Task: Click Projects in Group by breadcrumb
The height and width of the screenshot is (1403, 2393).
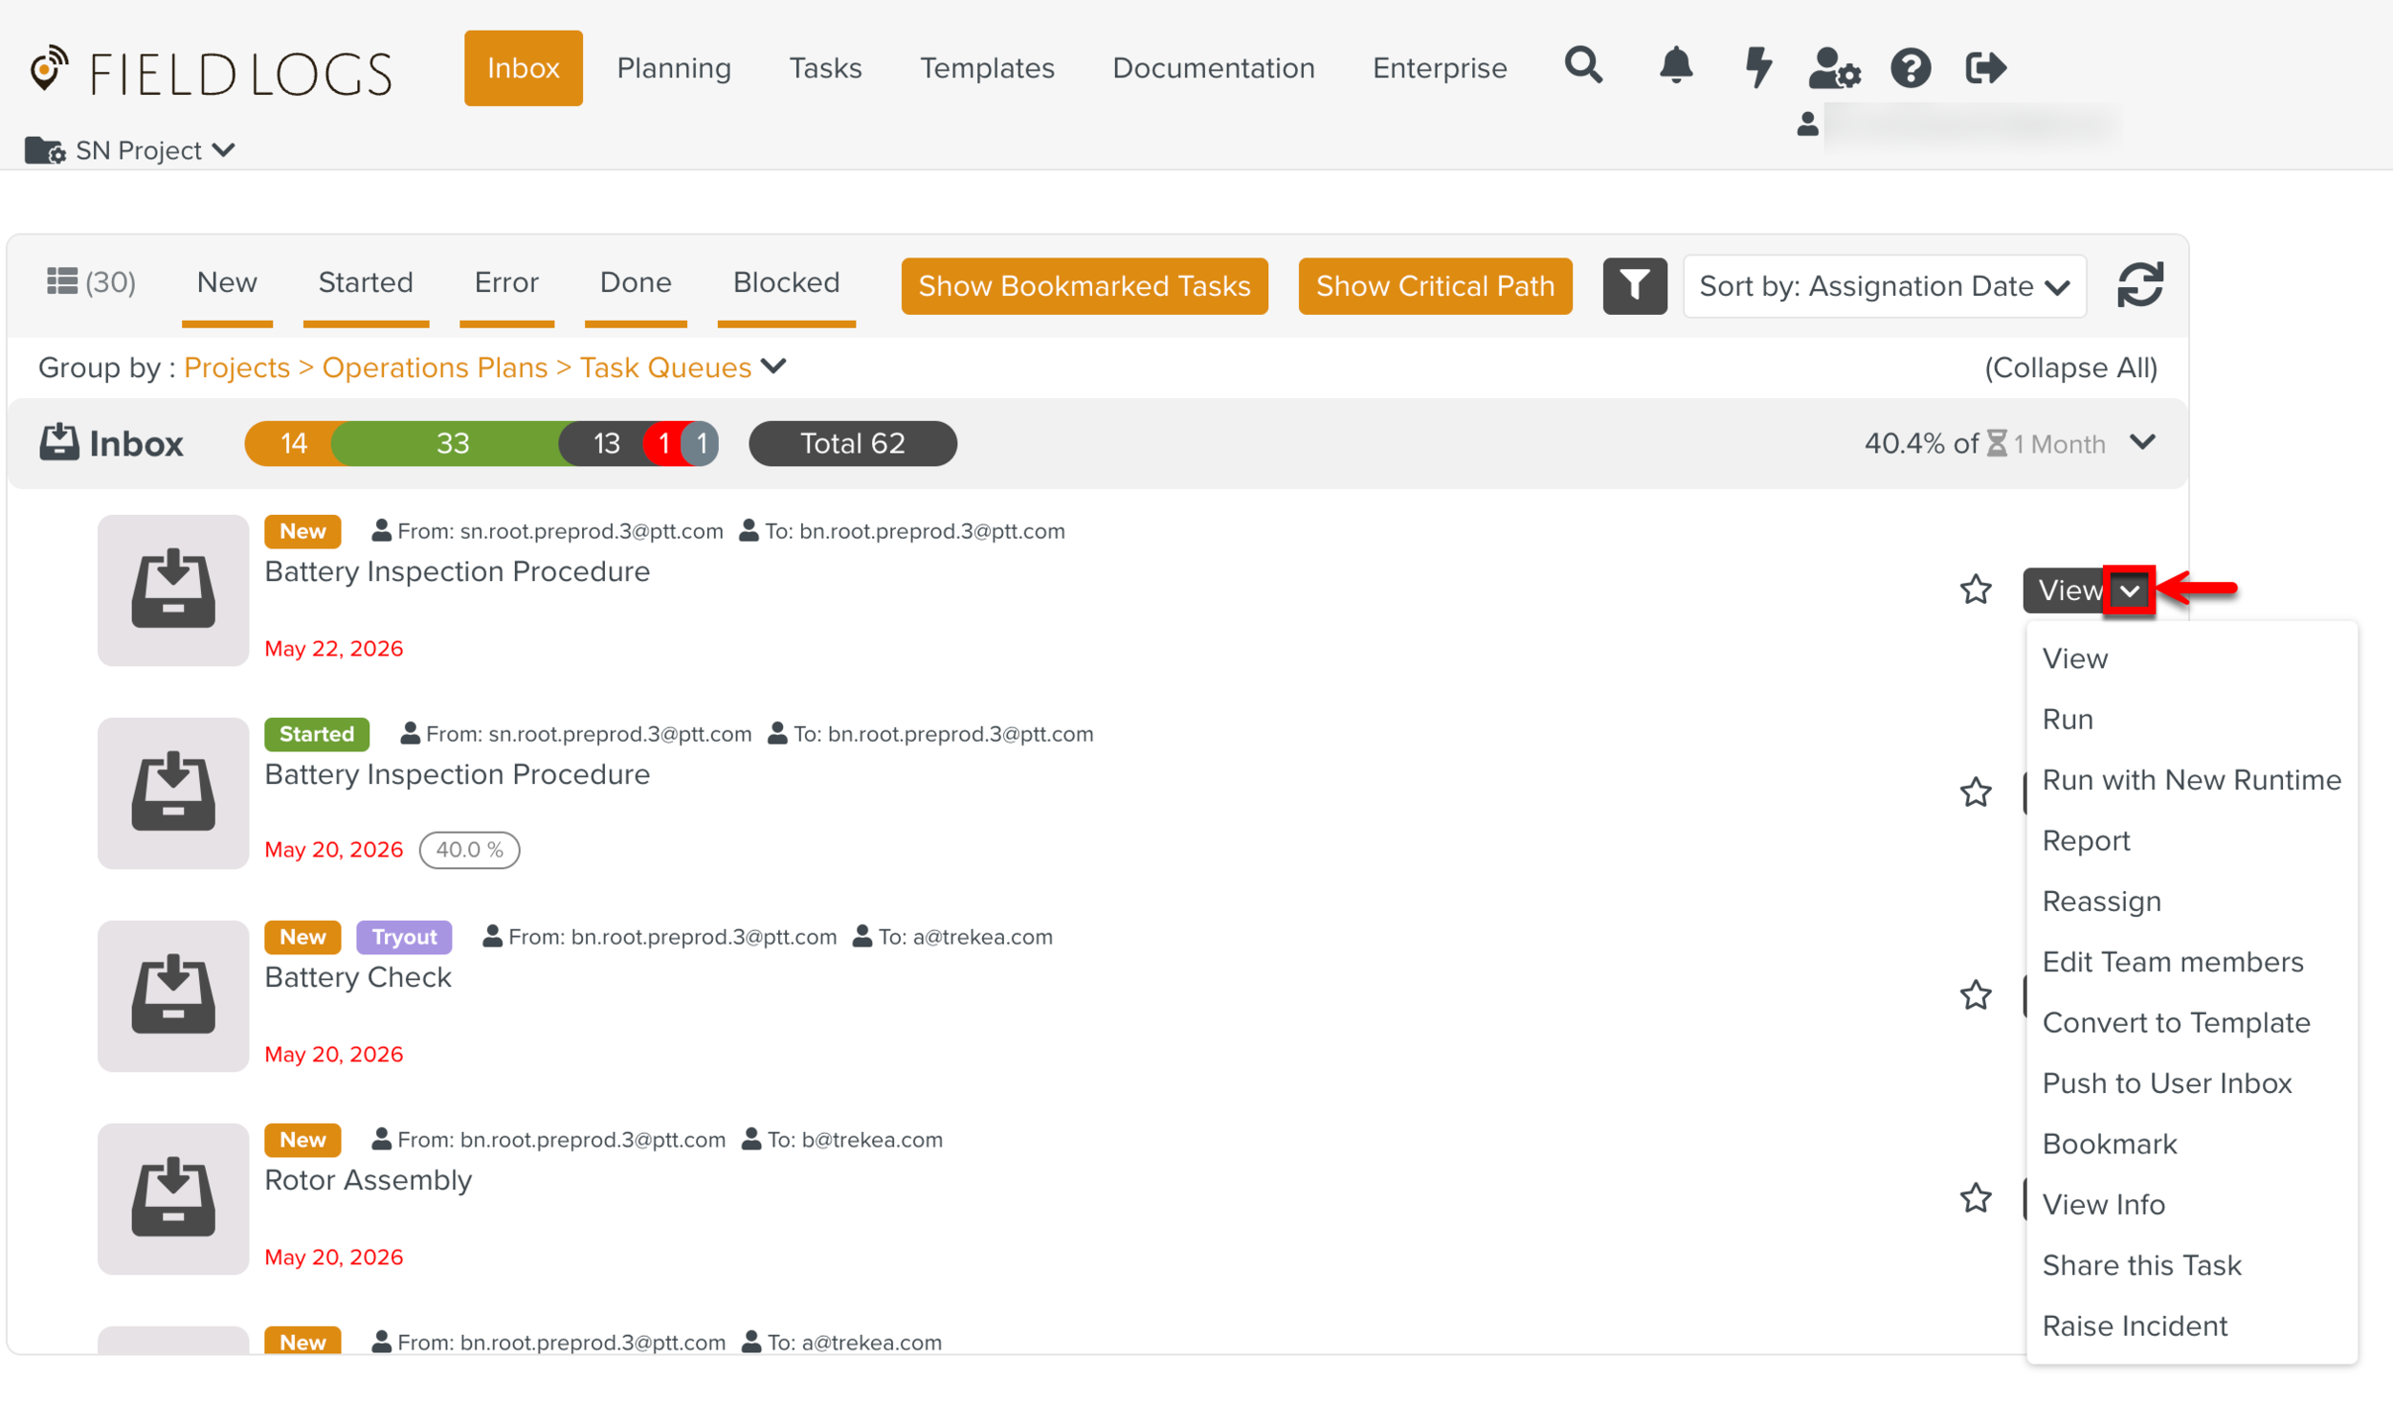Action: 236,367
